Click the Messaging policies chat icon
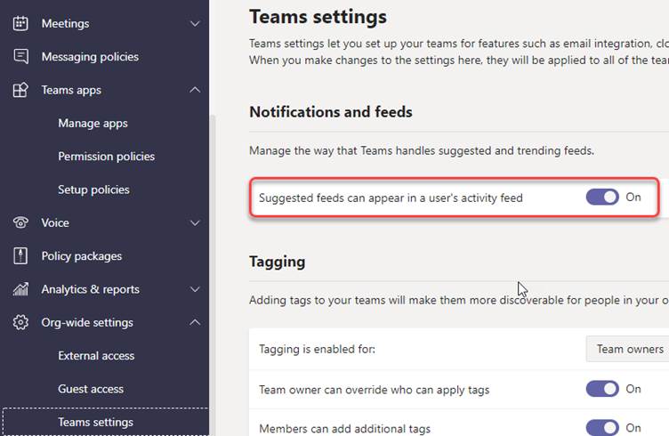 pos(20,56)
